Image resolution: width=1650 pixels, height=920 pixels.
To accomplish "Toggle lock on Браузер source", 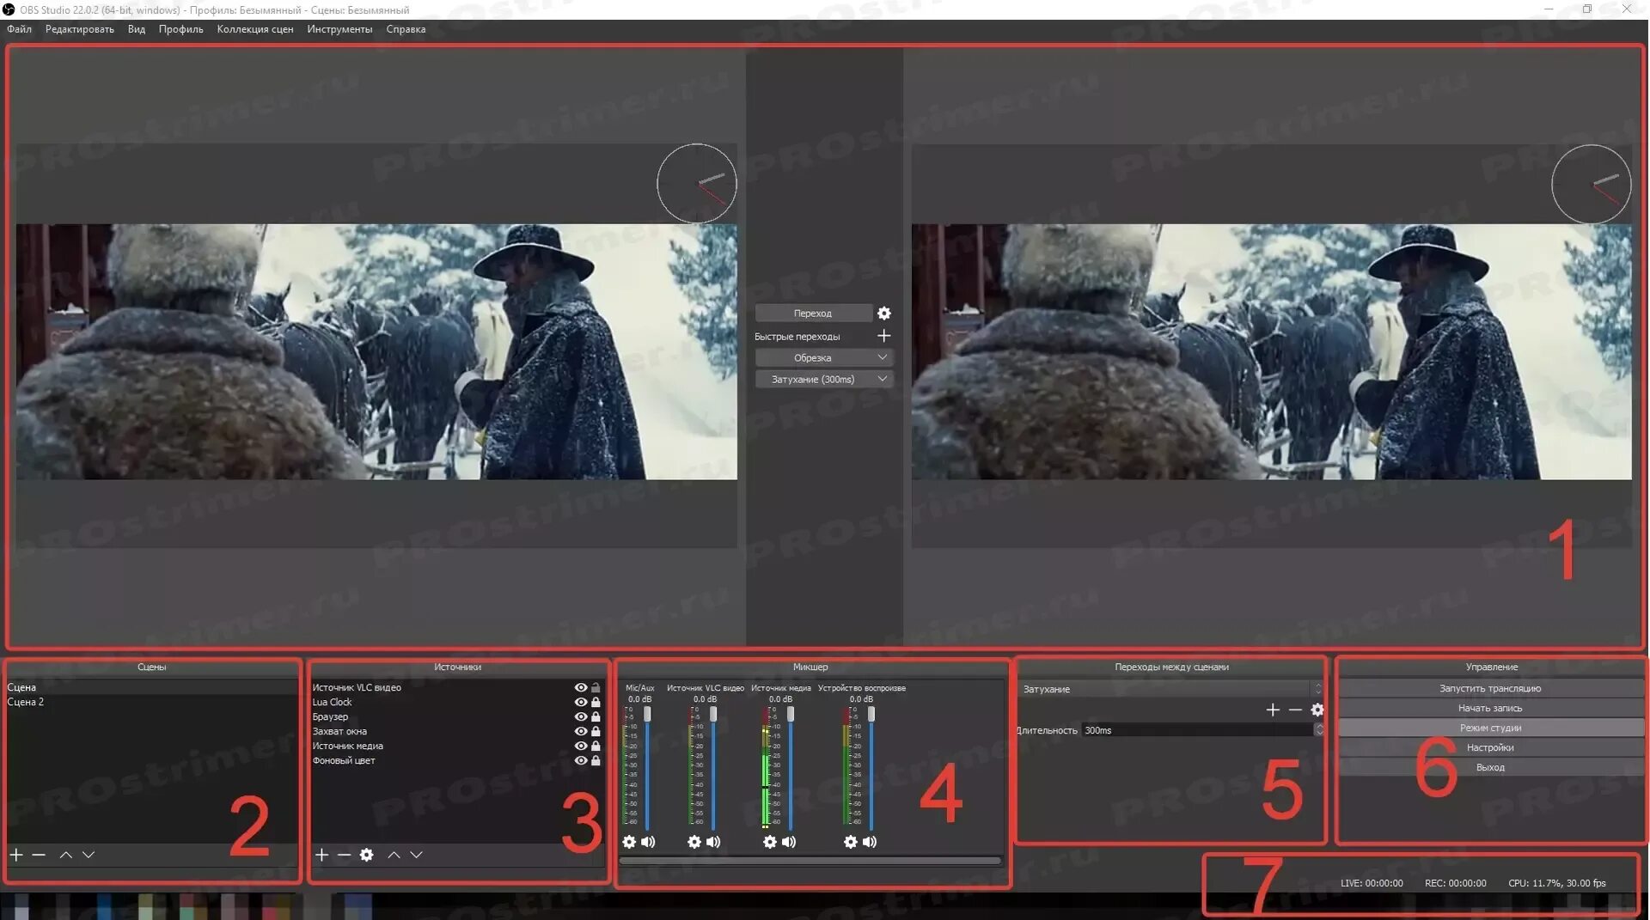I will pos(596,717).
